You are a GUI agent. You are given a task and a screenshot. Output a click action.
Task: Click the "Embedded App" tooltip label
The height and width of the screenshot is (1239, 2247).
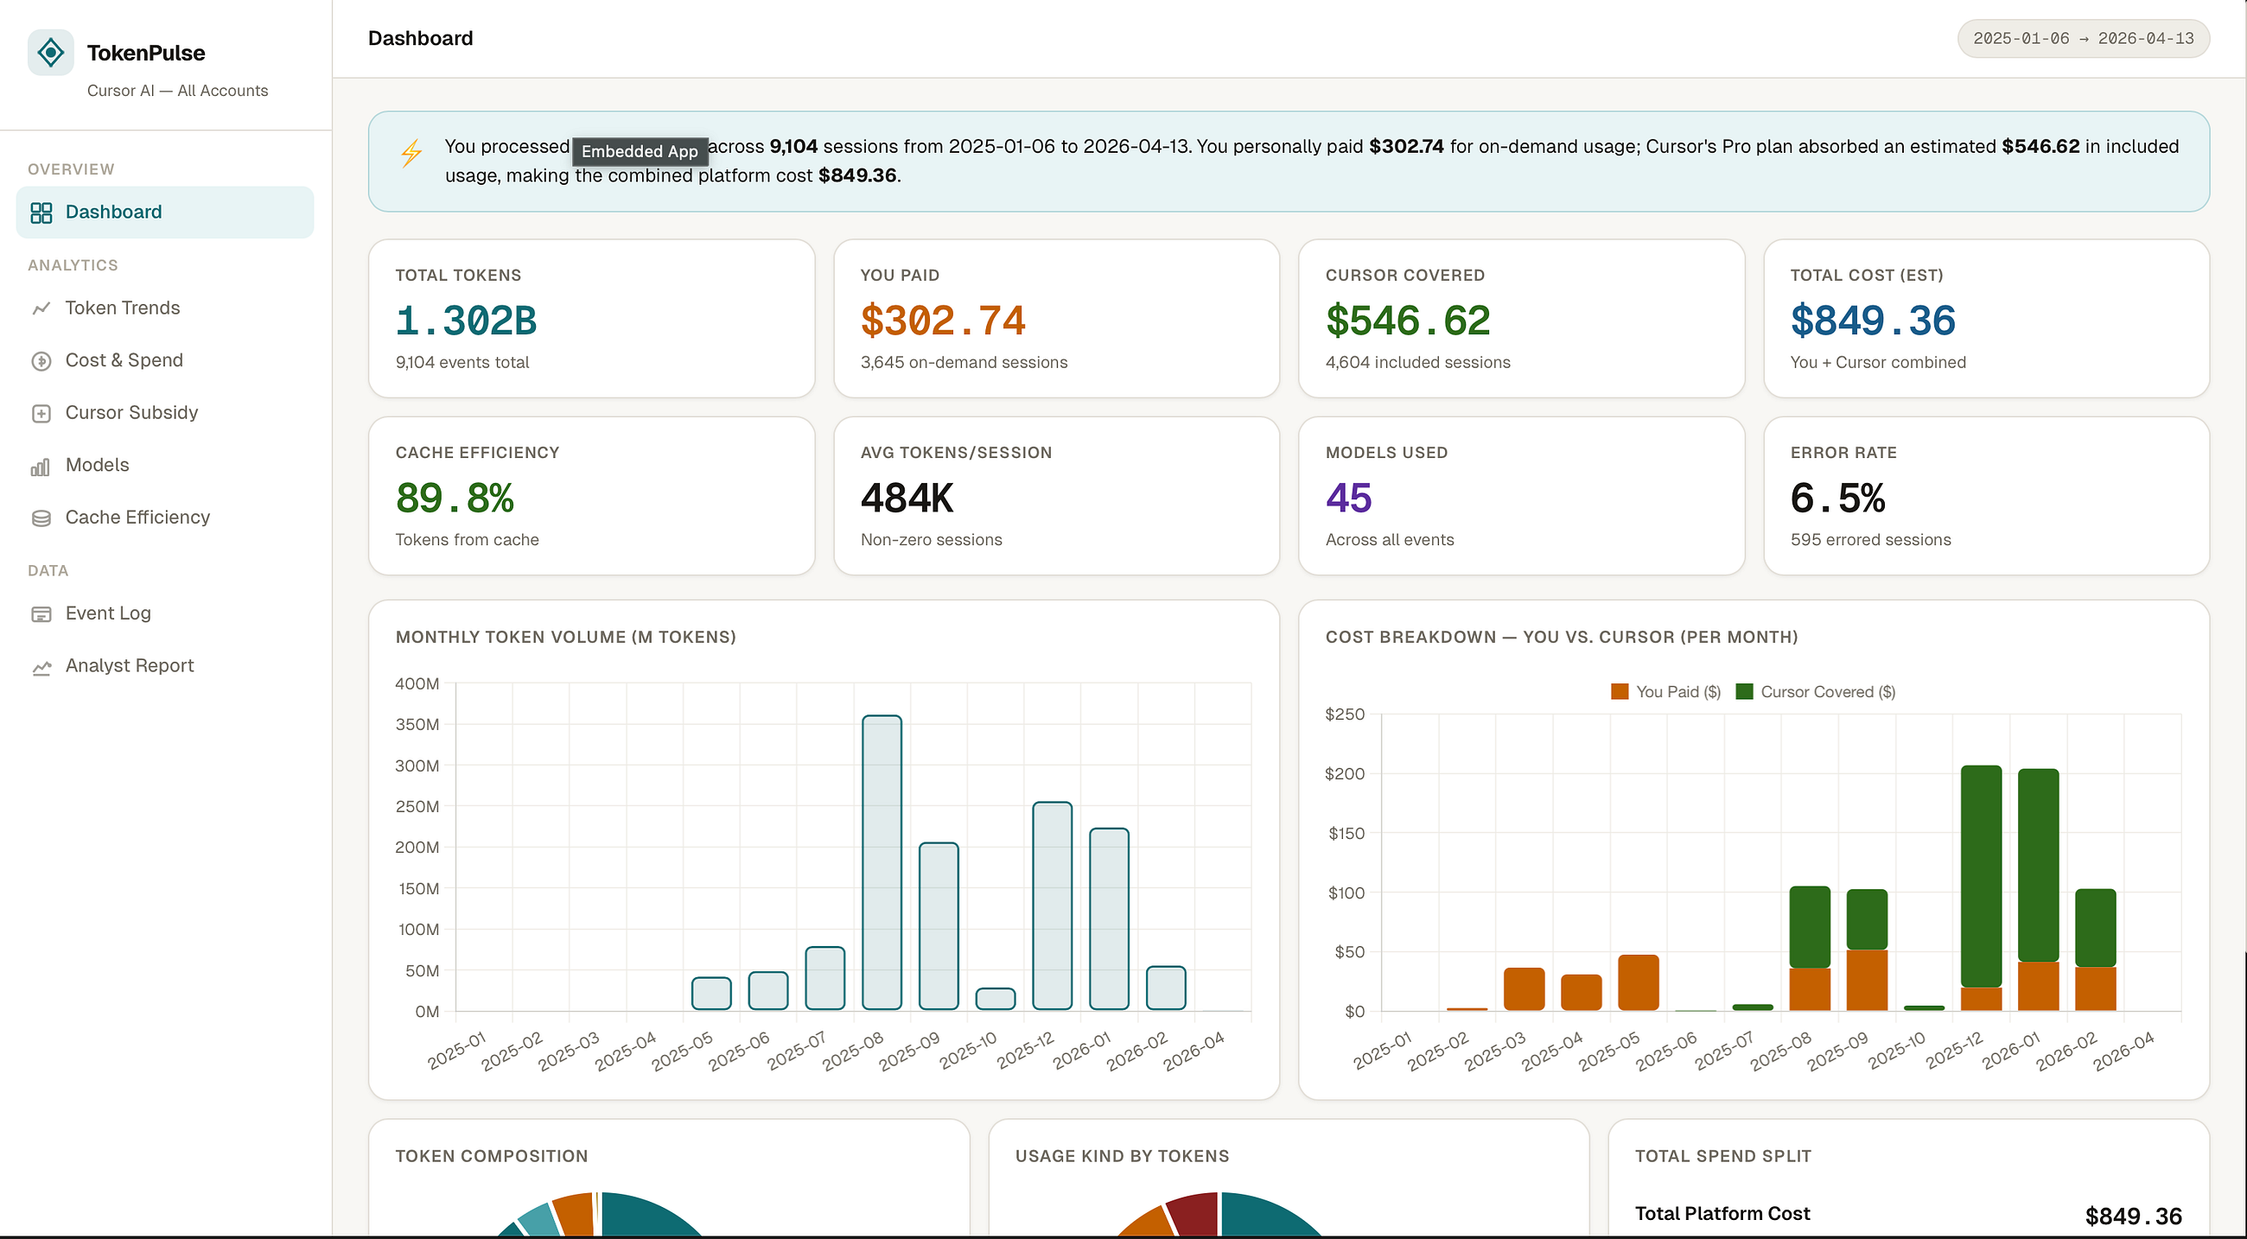tap(640, 151)
